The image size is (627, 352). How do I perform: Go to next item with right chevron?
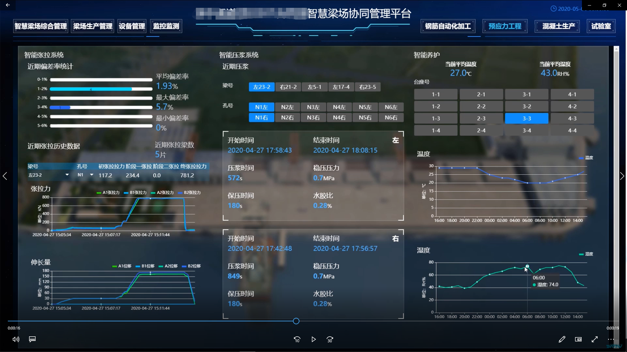pyautogui.click(x=622, y=176)
